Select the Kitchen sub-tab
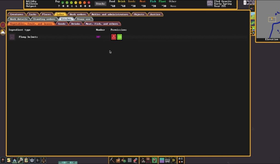The height and width of the screenshot is (164, 280). pos(66,19)
